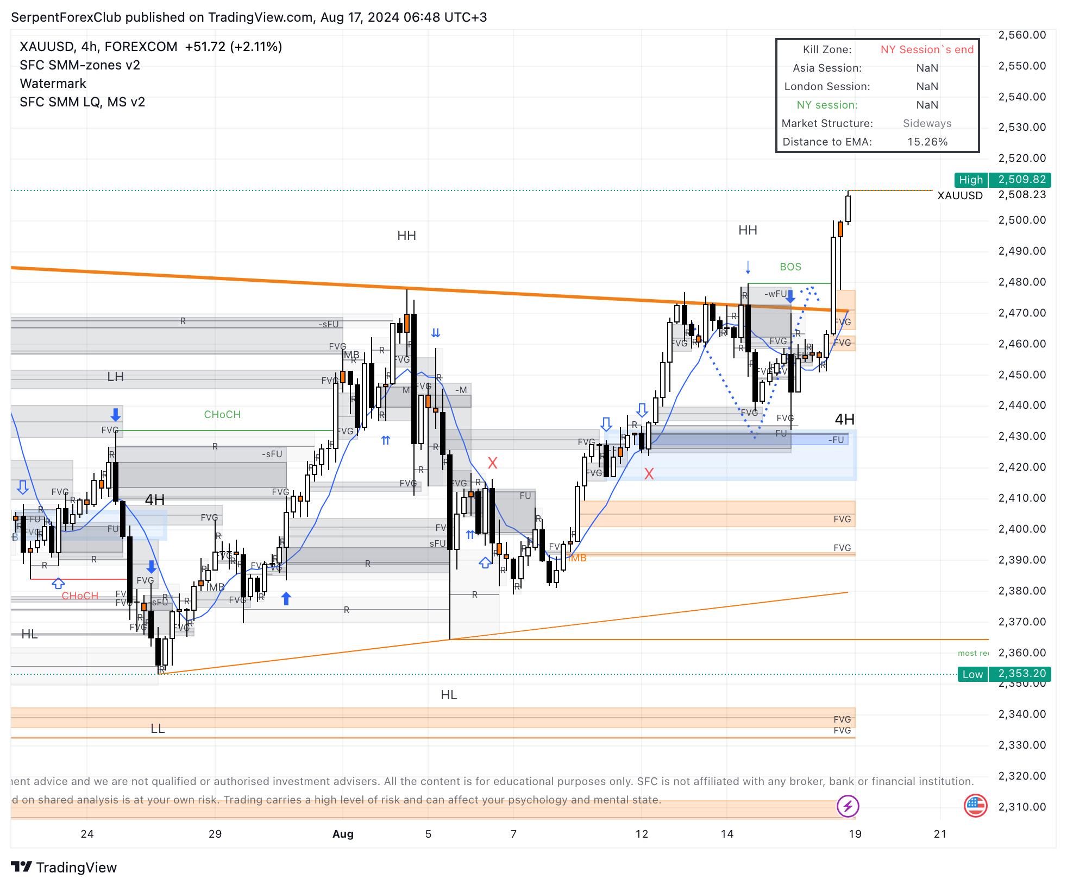Click the 'Sideways' market structure value
Viewport: 1067px width, 886px height.
point(927,123)
